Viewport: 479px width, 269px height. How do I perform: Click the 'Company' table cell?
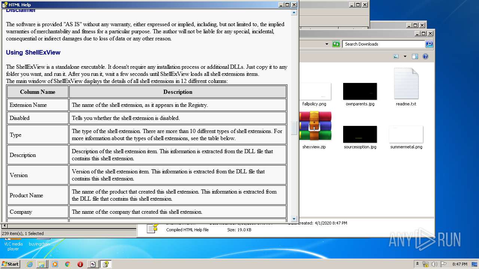(37, 212)
